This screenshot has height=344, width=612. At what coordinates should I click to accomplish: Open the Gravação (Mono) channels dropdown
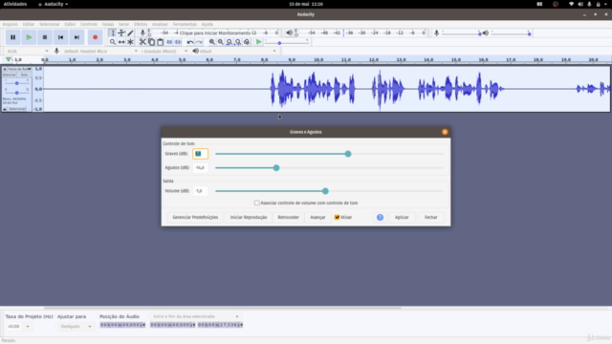pyautogui.click(x=164, y=51)
